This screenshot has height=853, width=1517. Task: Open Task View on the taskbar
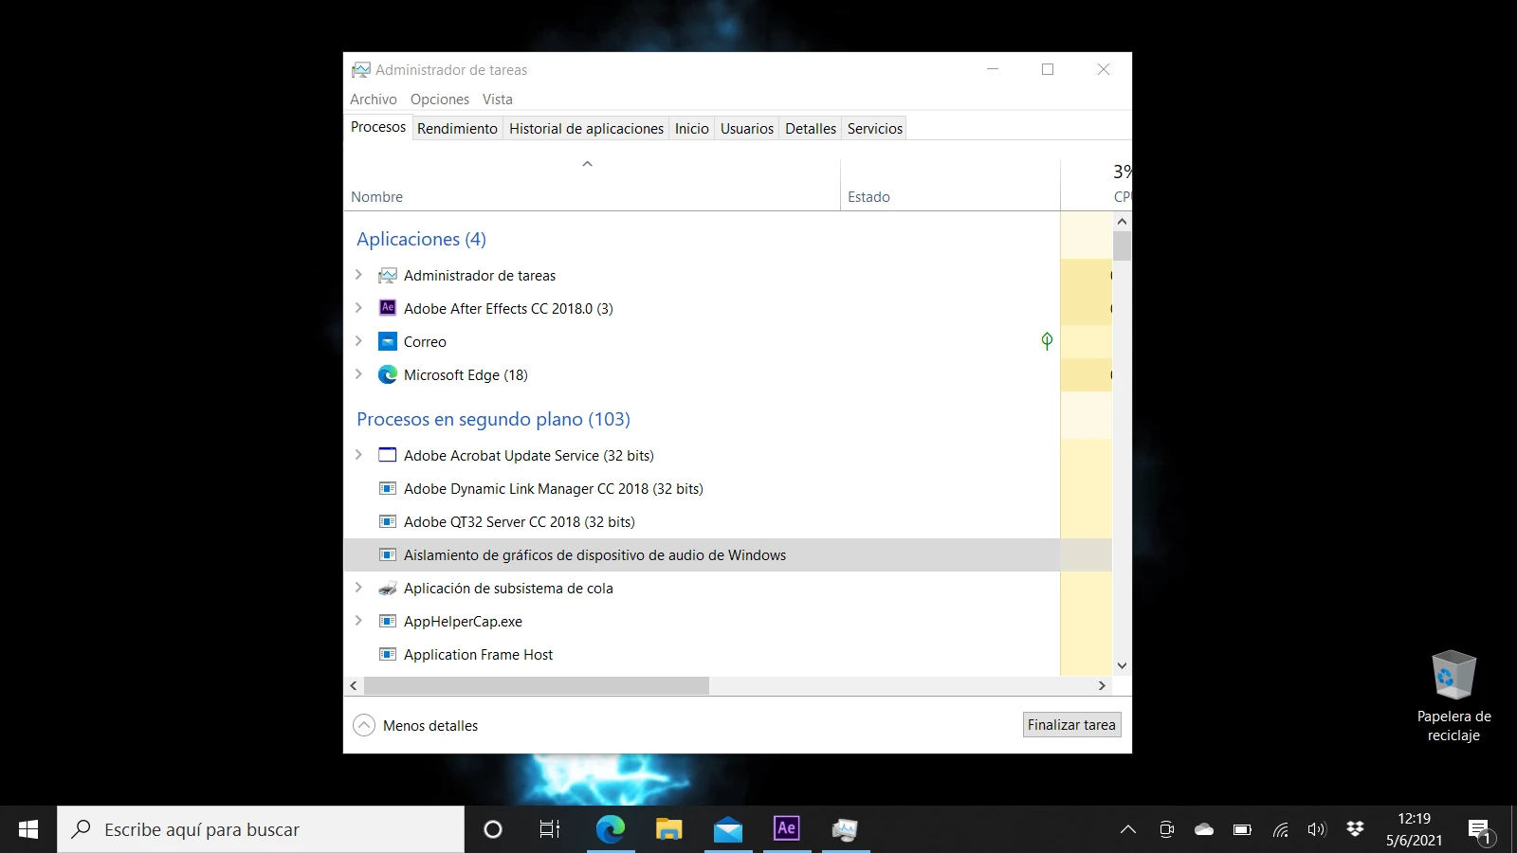click(x=550, y=829)
